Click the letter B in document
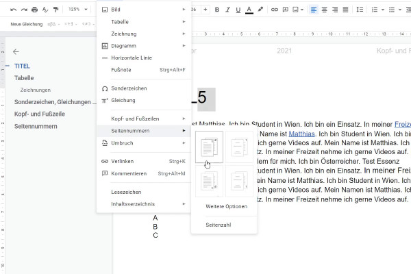The height and width of the screenshot is (274, 411). (x=155, y=227)
